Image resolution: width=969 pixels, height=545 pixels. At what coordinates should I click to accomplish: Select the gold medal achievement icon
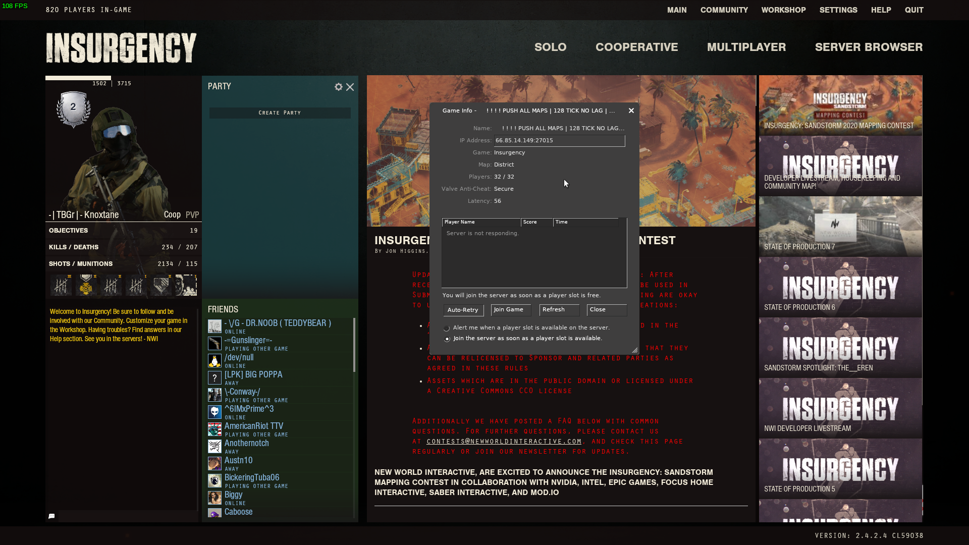(x=86, y=285)
